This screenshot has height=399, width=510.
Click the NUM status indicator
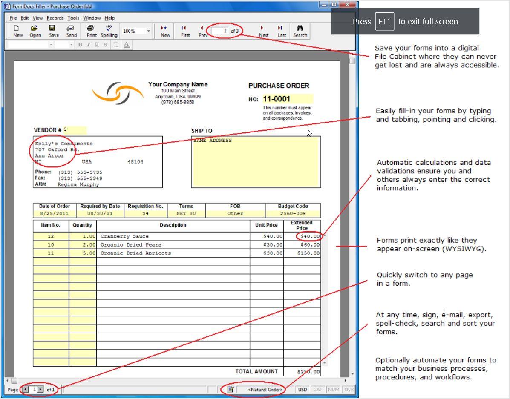(x=334, y=390)
